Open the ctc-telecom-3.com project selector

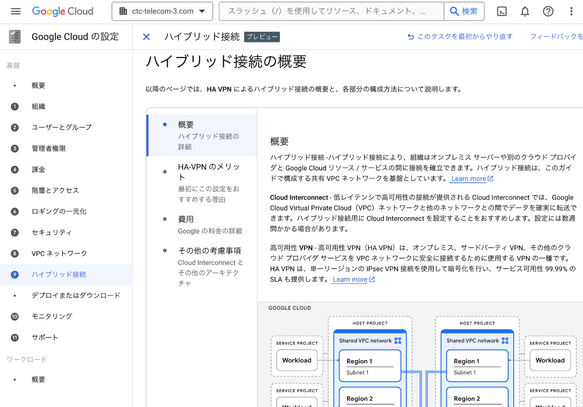coord(162,11)
